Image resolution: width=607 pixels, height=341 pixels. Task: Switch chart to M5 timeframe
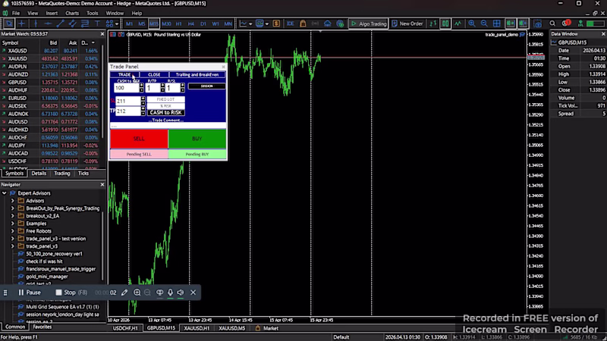point(142,23)
